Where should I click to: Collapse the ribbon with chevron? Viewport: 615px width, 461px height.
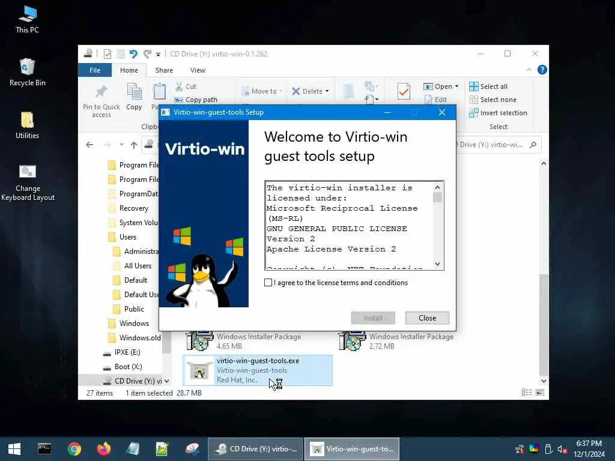(529, 70)
